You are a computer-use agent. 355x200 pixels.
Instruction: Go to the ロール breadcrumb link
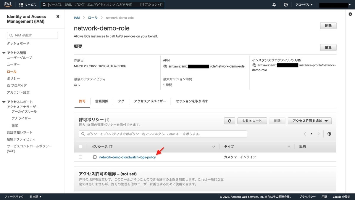pyautogui.click(x=93, y=18)
